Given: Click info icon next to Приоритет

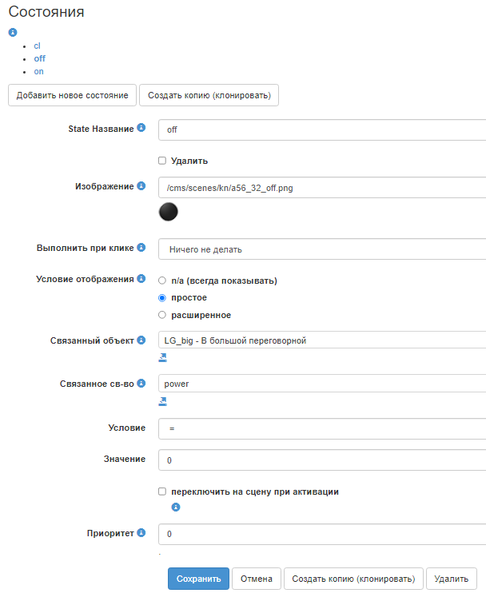Looking at the screenshot, I should [x=141, y=532].
